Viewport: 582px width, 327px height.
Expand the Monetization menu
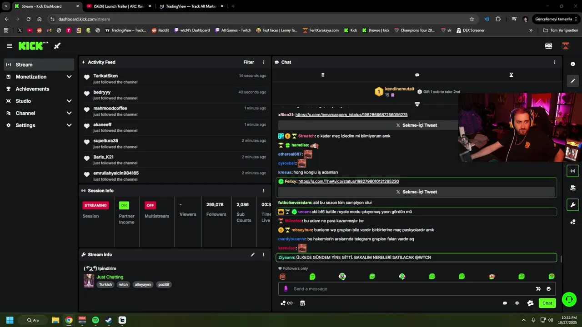click(39, 77)
